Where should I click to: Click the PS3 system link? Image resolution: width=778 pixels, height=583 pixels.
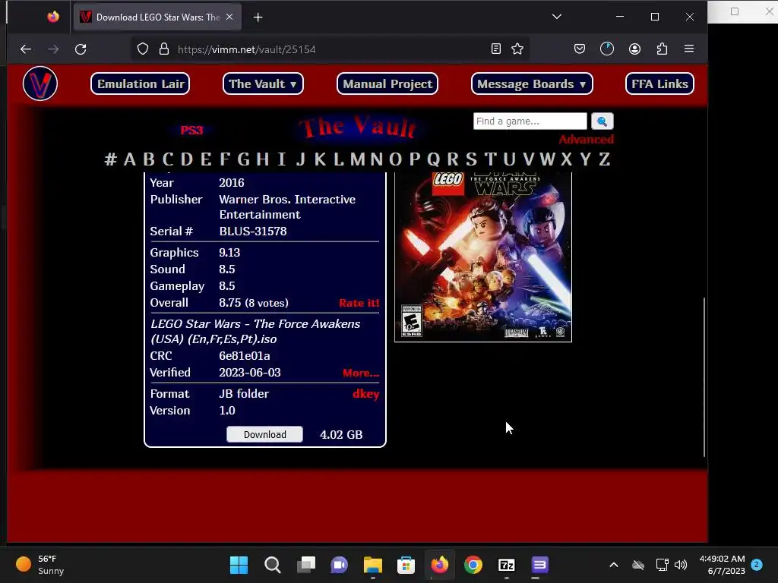click(x=192, y=130)
